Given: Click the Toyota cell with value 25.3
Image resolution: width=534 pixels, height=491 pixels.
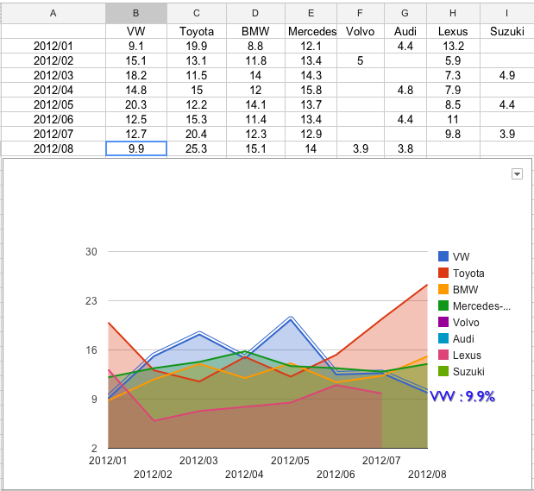Looking at the screenshot, I should pos(197,148).
